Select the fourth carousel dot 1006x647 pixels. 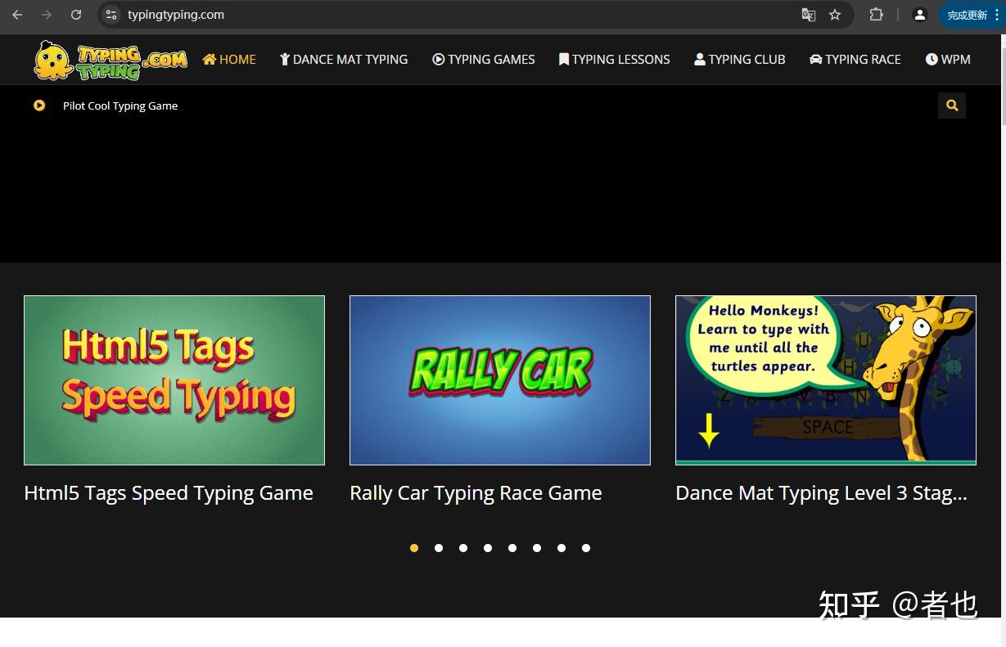(488, 548)
